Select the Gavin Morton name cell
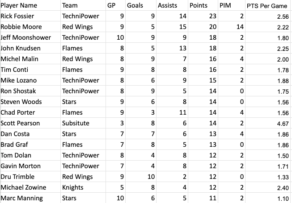Image resolution: width=292 pixels, height=203 pixels. (x=30, y=166)
